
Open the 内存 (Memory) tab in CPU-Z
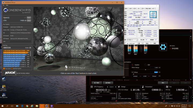134,9
